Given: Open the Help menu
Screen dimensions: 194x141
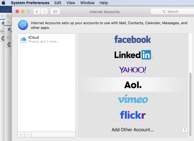Looking at the screenshot, I should 104,3.
